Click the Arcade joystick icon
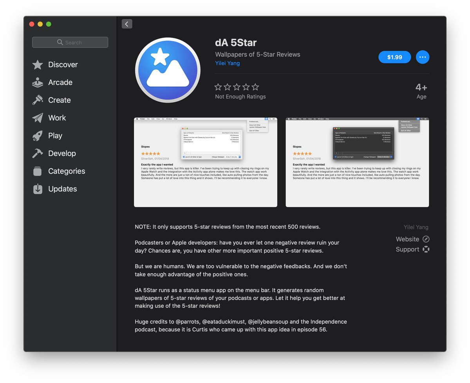Image resolution: width=470 pixels, height=383 pixels. click(38, 82)
